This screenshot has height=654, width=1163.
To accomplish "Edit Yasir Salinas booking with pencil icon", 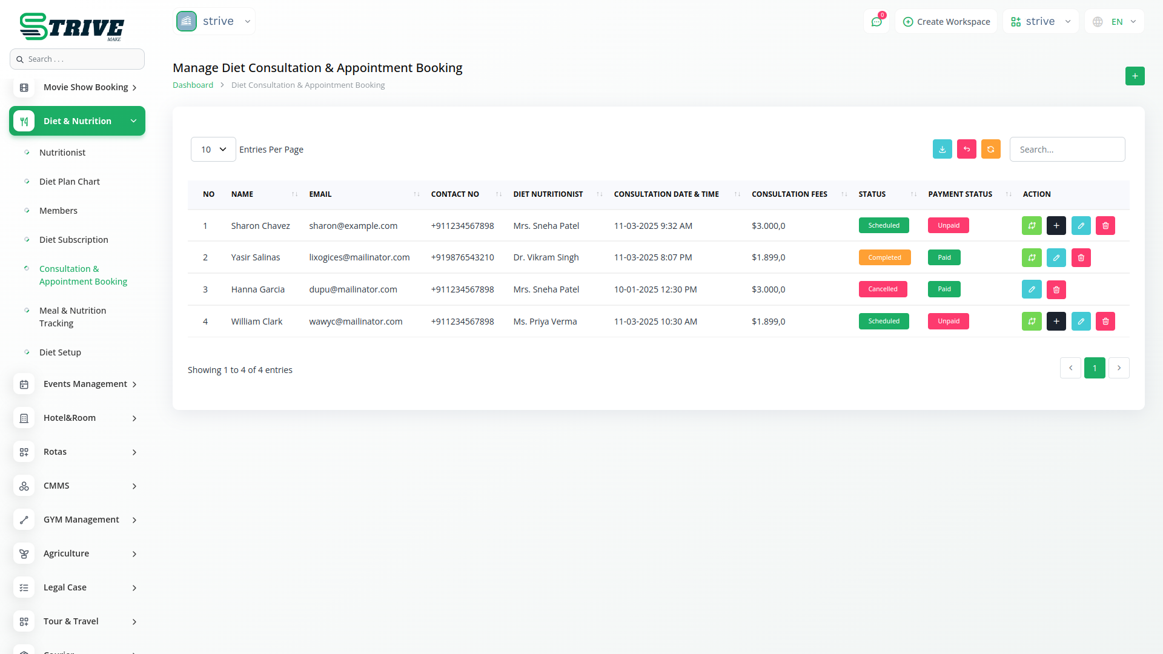I will (1056, 258).
